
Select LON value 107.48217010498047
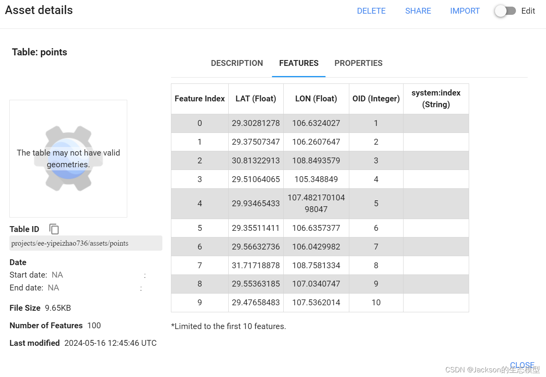pyautogui.click(x=316, y=204)
